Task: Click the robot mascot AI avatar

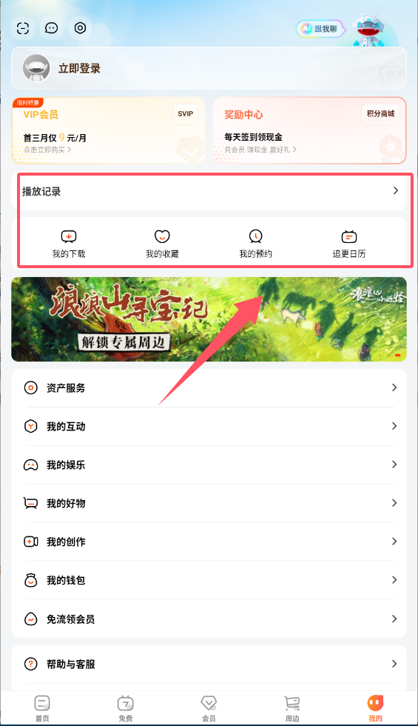Action: coord(368,30)
